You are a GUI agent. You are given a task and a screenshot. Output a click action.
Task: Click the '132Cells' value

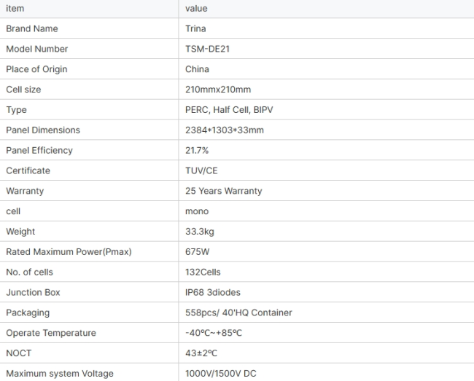(203, 272)
